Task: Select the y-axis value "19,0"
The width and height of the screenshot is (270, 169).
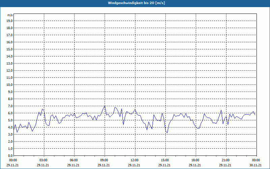Action: tap(9, 21)
